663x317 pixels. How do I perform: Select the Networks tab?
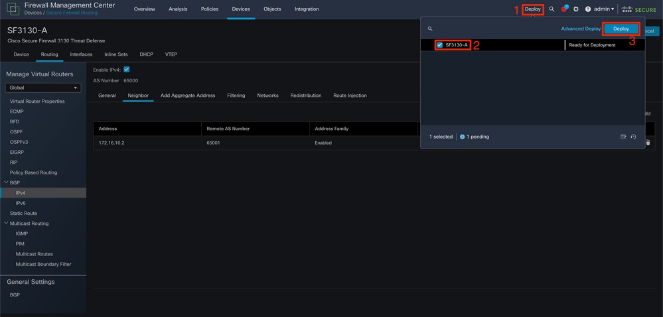(267, 95)
